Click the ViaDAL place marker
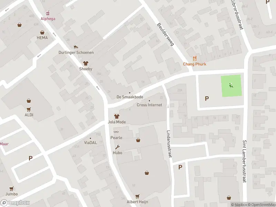Screen dimensions: 276x207 [90, 138]
